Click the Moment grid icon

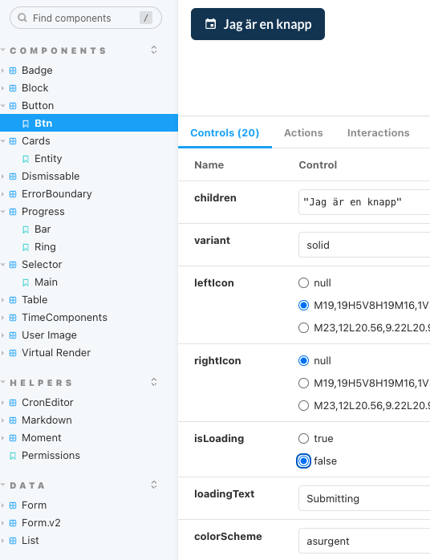click(13, 438)
